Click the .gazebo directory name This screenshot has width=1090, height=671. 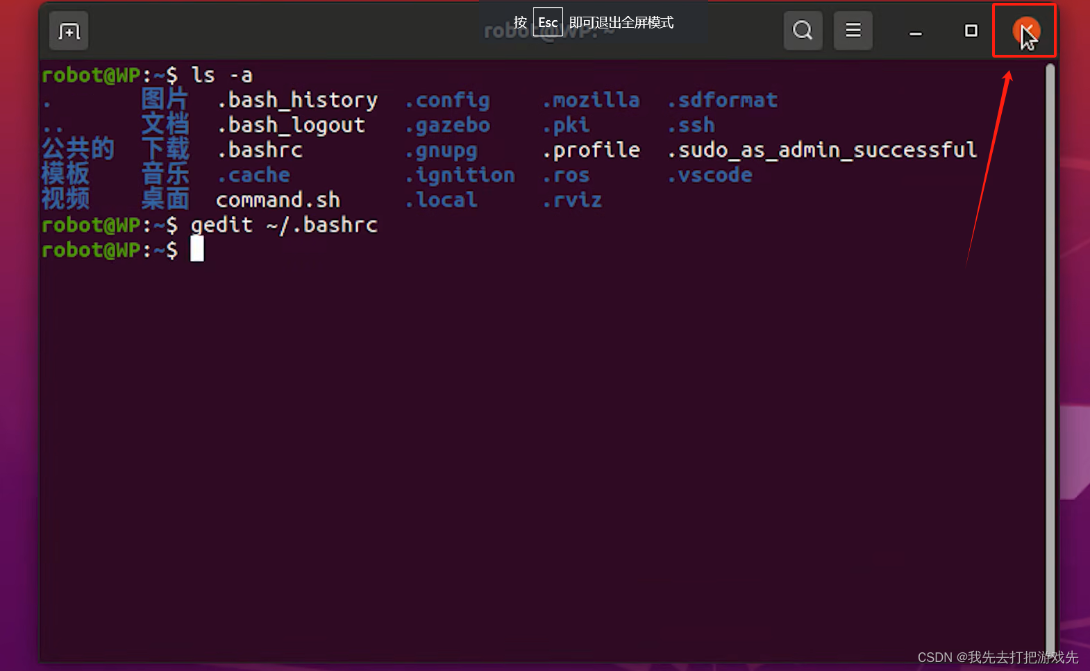(448, 126)
